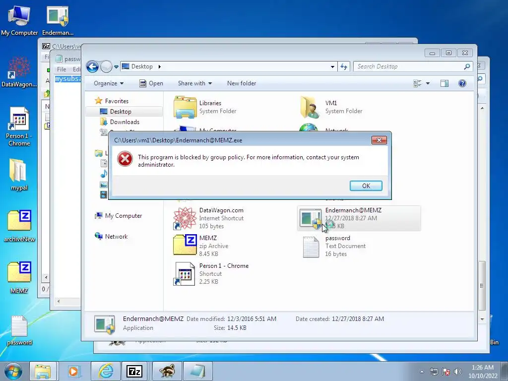Select Favorites in navigation pane
The height and width of the screenshot is (381, 508).
pyautogui.click(x=112, y=101)
